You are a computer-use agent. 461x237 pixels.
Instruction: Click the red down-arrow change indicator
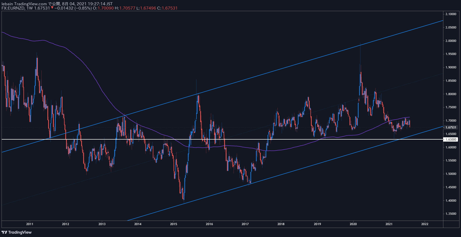52,8
